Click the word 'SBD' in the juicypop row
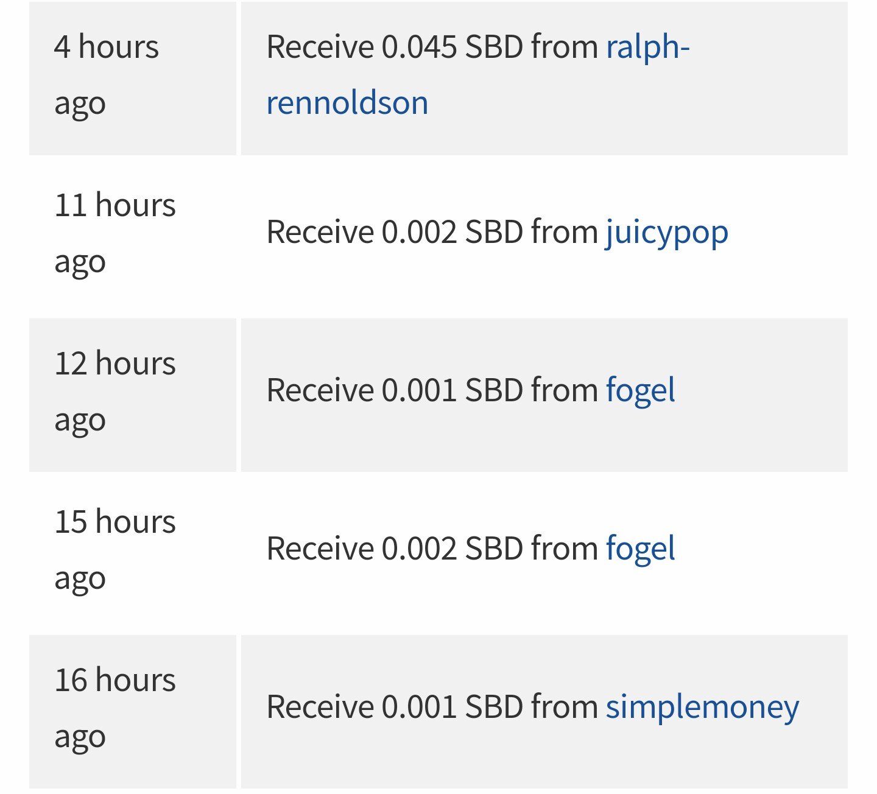This screenshot has height=794, width=877. point(494,232)
